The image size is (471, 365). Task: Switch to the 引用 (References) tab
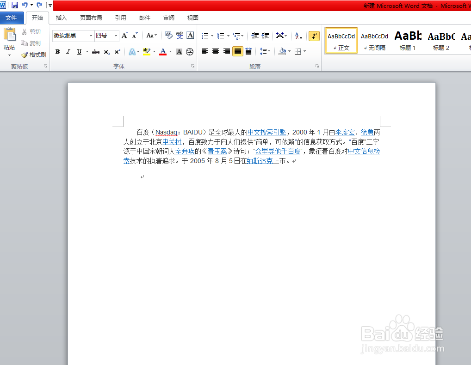point(120,18)
